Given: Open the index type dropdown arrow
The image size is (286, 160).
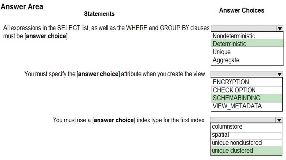Looking at the screenshot, I should point(279,120).
